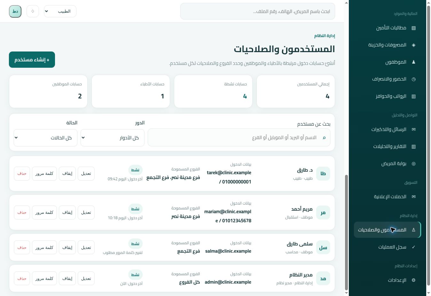The height and width of the screenshot is (296, 431).
Task: Click the salaries and incentives icon
Action: click(413, 96)
